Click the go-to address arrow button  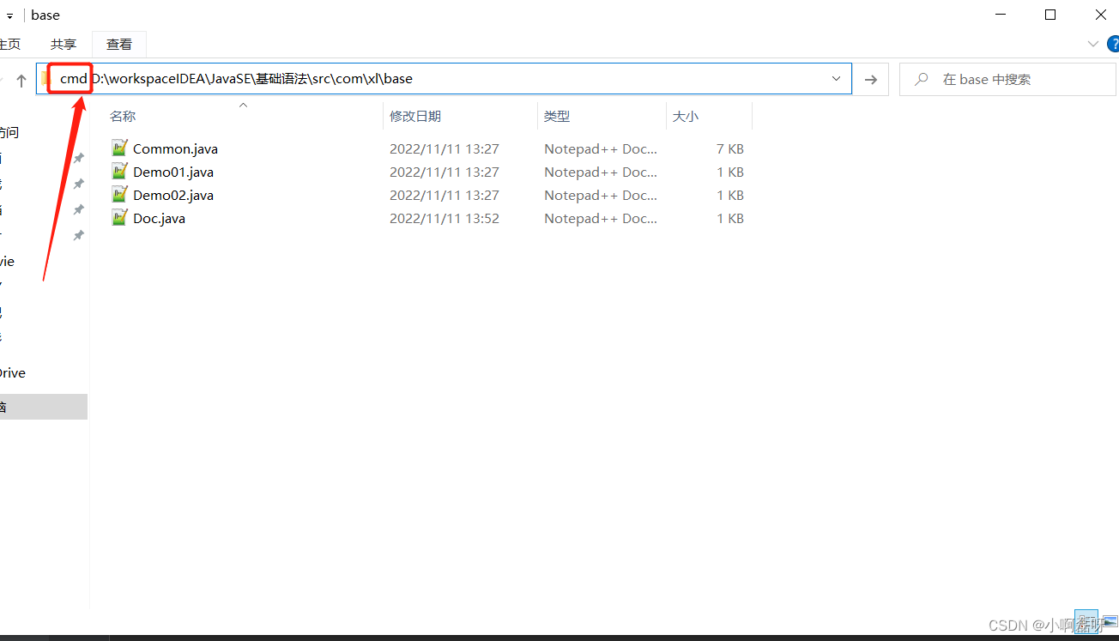(x=871, y=79)
